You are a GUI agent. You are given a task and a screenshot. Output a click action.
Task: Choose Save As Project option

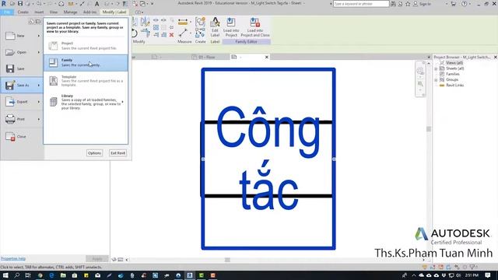(x=86, y=46)
